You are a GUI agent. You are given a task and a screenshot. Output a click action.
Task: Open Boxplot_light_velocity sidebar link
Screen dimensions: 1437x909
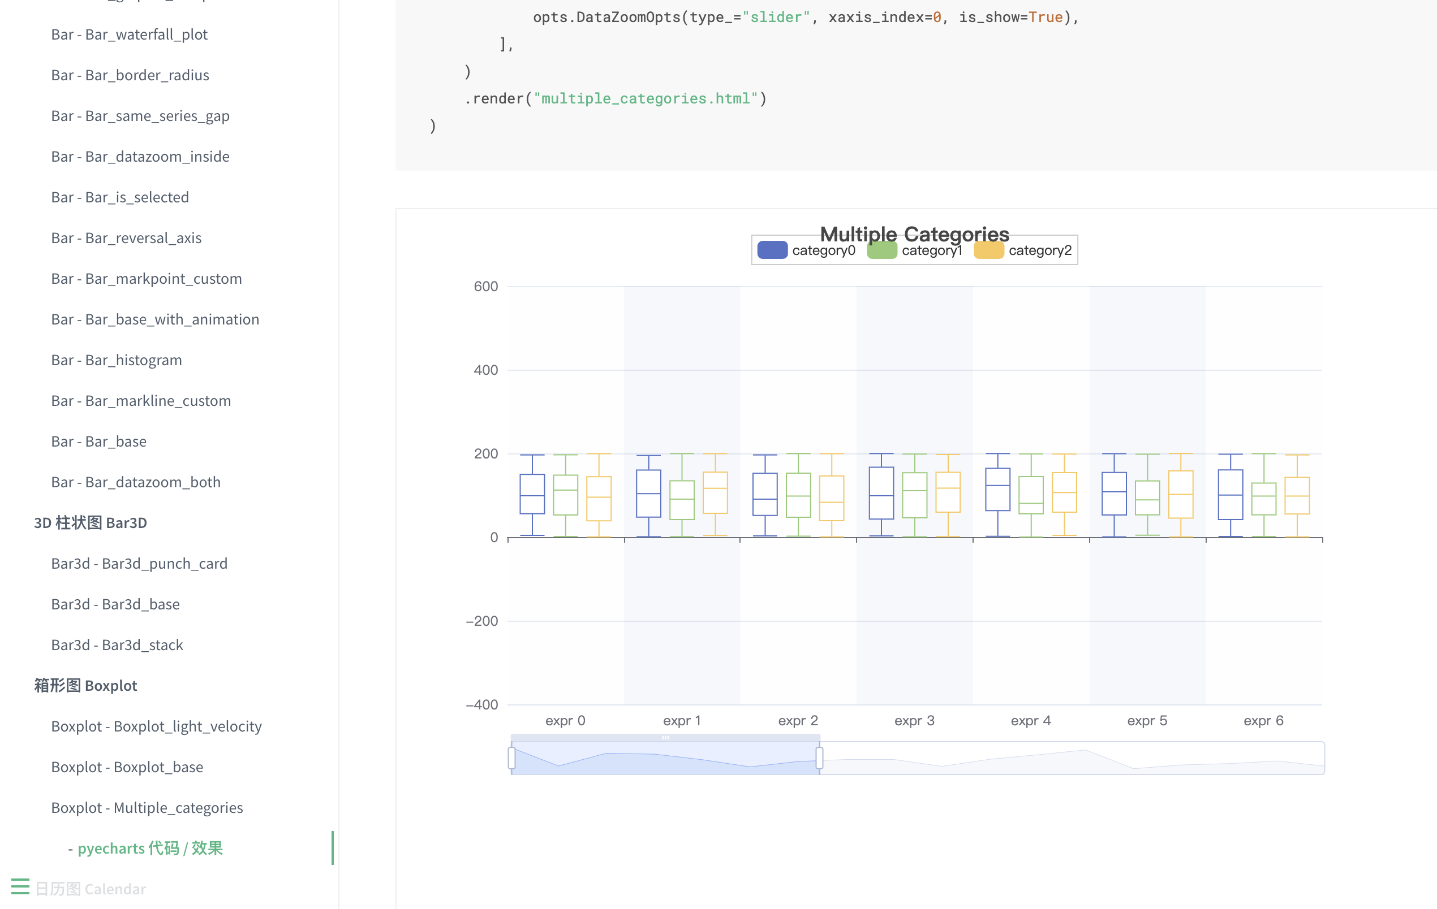[x=156, y=726]
